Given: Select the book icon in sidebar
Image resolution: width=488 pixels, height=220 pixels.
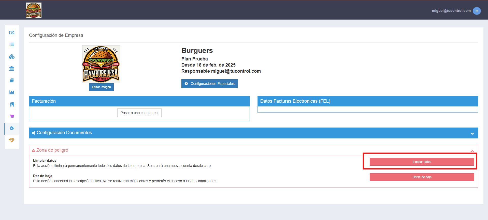Looking at the screenshot, I should [x=12, y=80].
